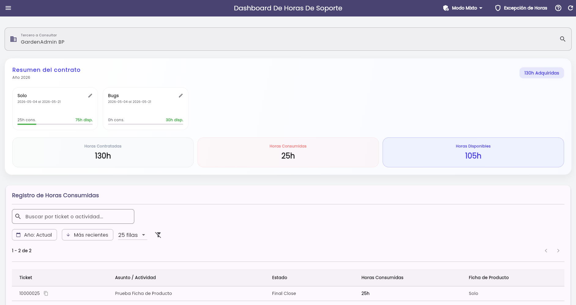Toggle the Más recientes sort button

[x=87, y=235]
